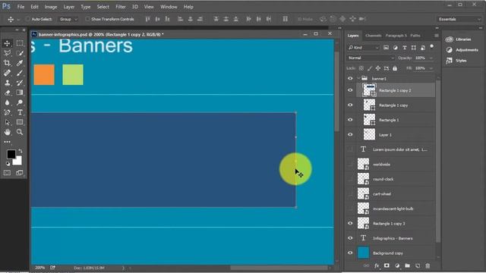This screenshot has width=486, height=273.
Task: Click the orange square on canvas
Action: coord(44,74)
